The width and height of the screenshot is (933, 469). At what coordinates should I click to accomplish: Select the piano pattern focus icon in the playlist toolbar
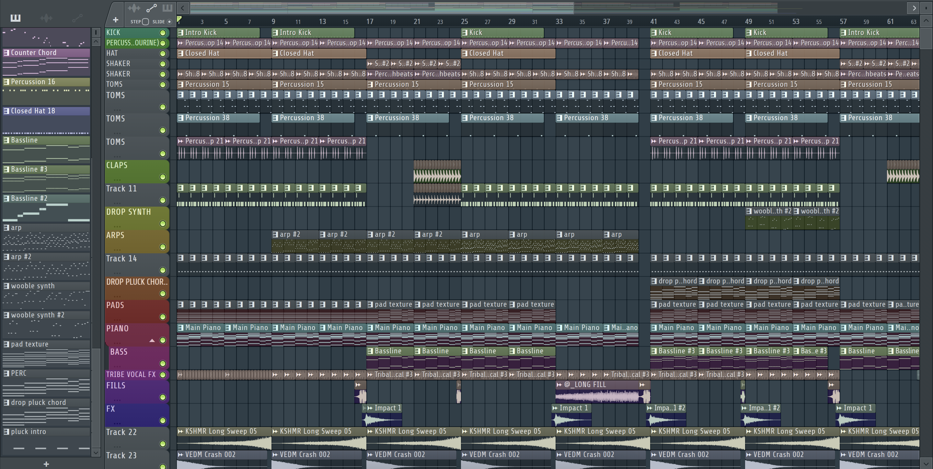[167, 8]
